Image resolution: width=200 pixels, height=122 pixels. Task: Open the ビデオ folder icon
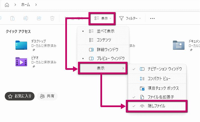coord(21,62)
